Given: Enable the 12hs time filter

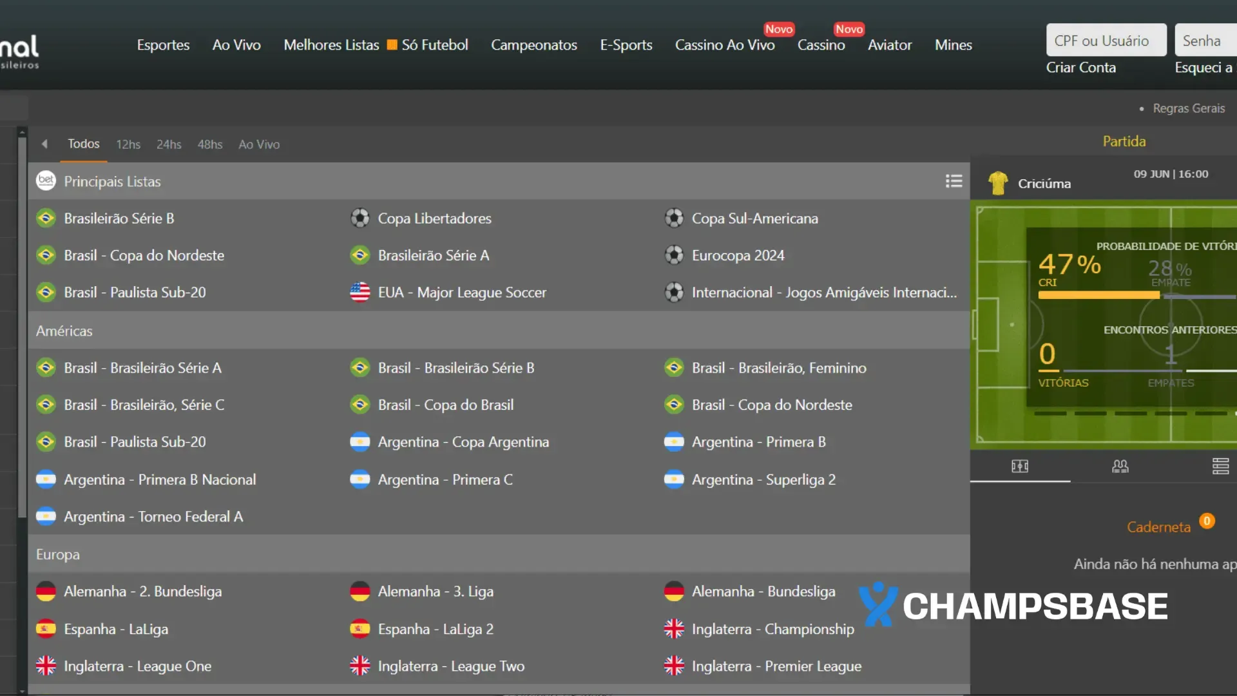Looking at the screenshot, I should [128, 144].
